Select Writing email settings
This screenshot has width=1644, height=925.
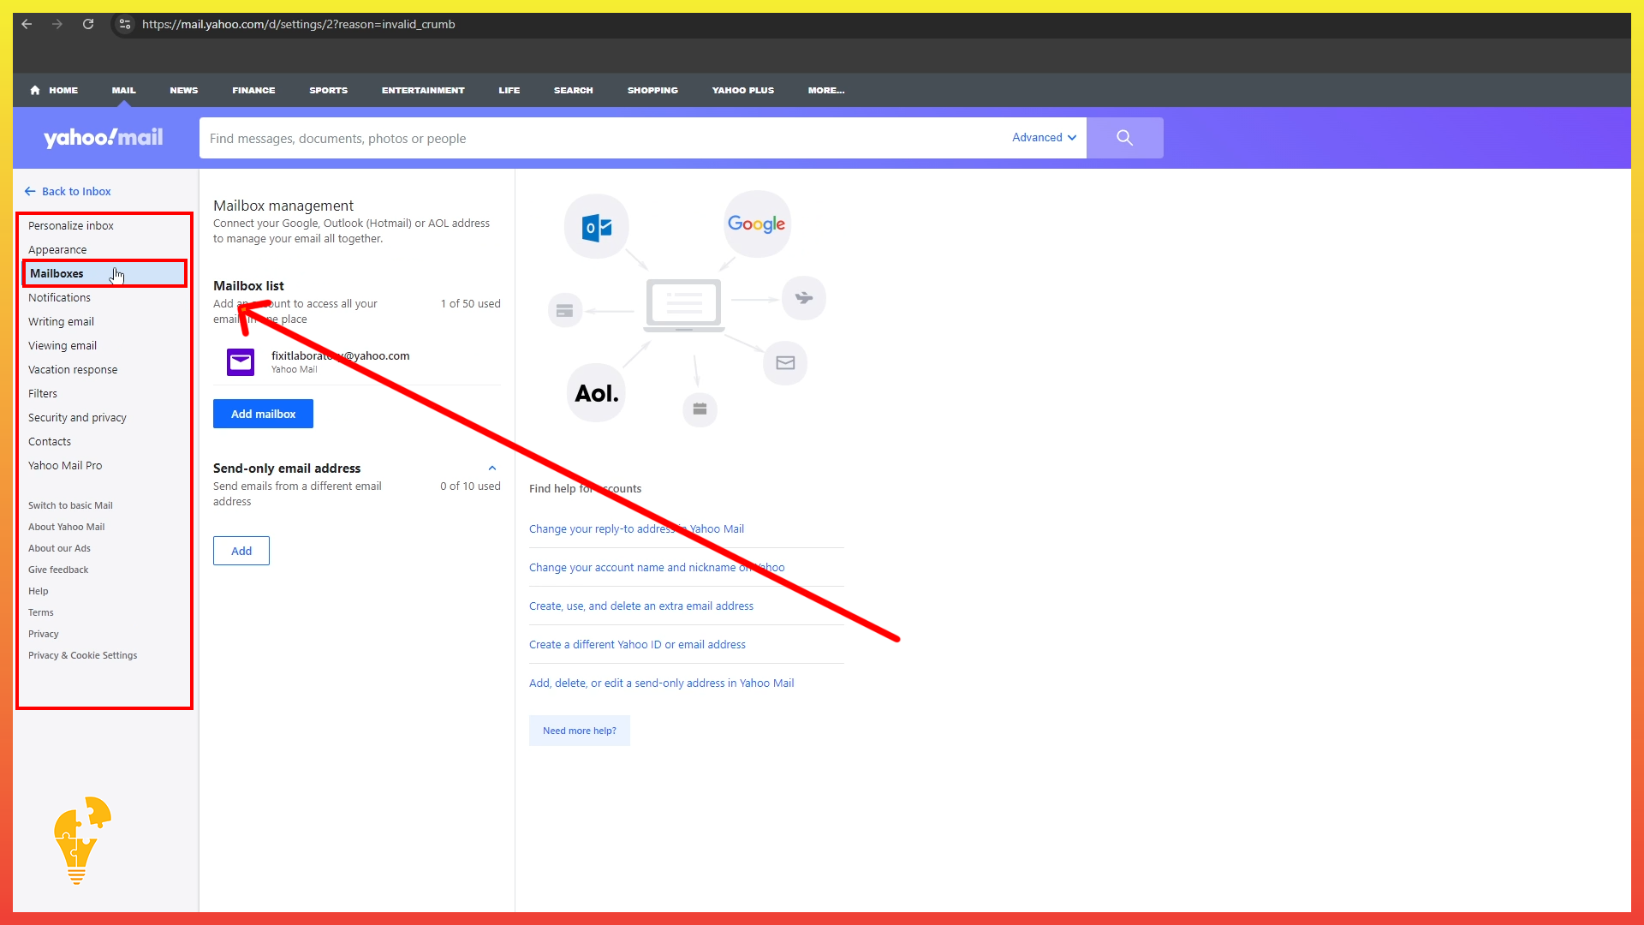tap(61, 321)
